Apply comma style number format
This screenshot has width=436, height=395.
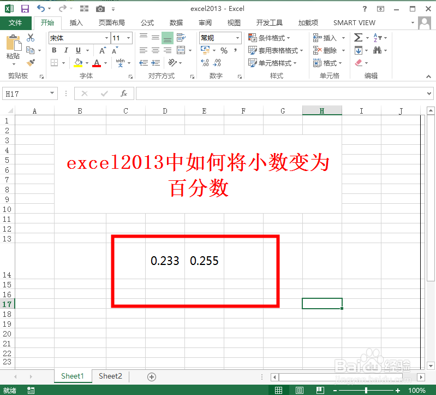click(236, 50)
